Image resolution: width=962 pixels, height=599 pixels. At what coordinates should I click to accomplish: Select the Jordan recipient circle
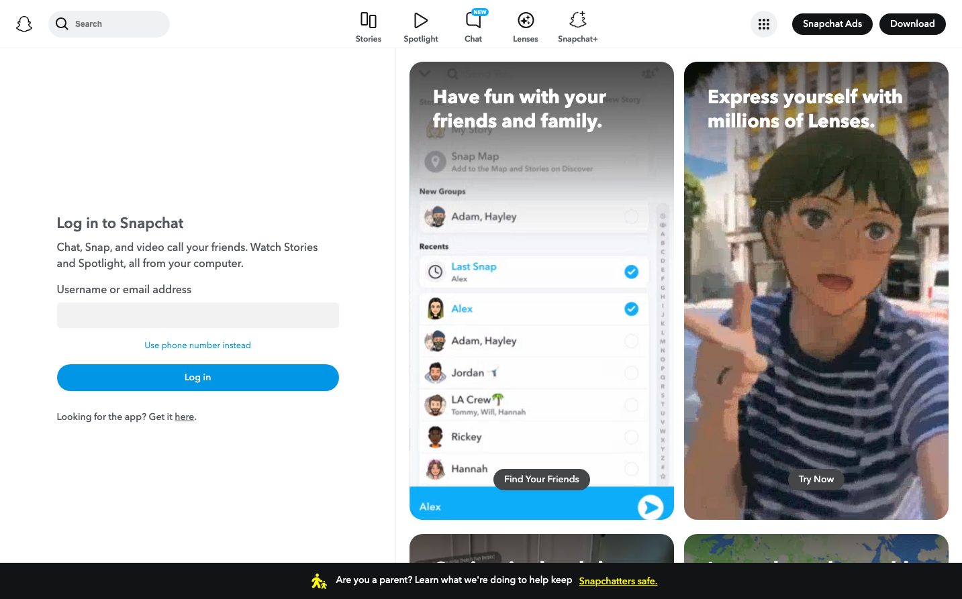(x=631, y=373)
